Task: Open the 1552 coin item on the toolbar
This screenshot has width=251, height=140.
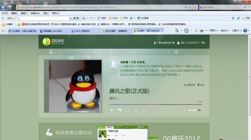Action: click(113, 18)
